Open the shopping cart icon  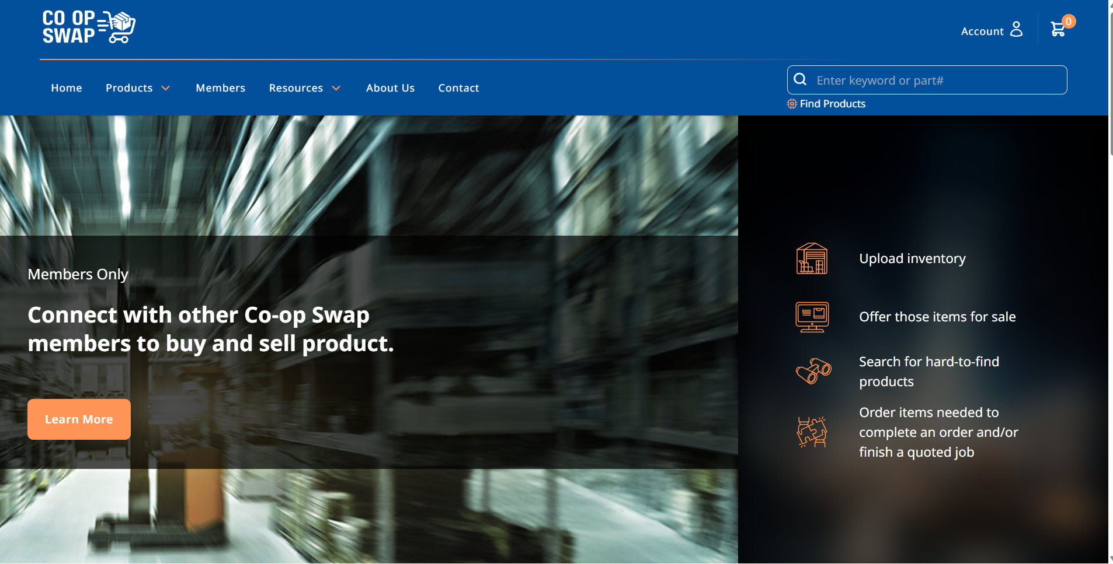[1058, 29]
